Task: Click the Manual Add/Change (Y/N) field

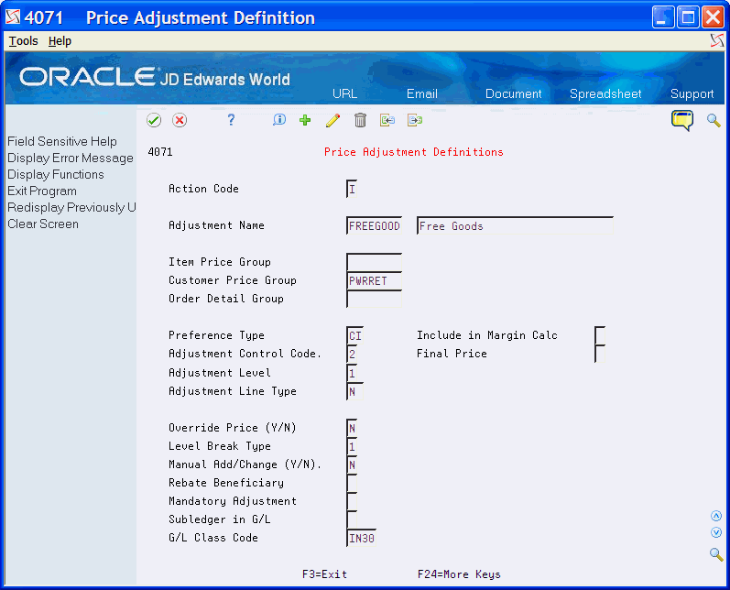Action: coord(352,464)
